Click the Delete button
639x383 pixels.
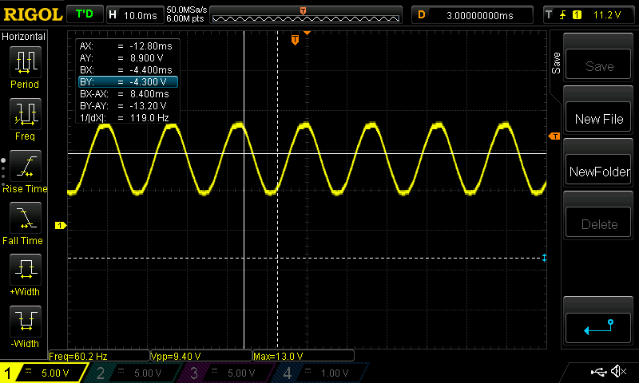(x=598, y=223)
